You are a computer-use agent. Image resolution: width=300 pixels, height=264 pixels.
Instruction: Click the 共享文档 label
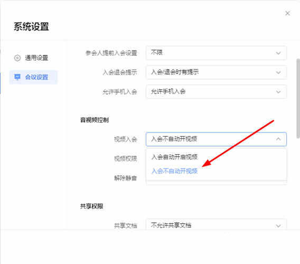(x=125, y=226)
